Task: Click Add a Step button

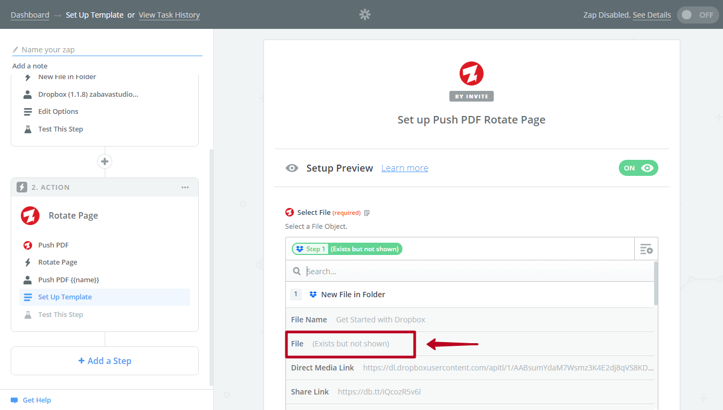Action: click(105, 361)
